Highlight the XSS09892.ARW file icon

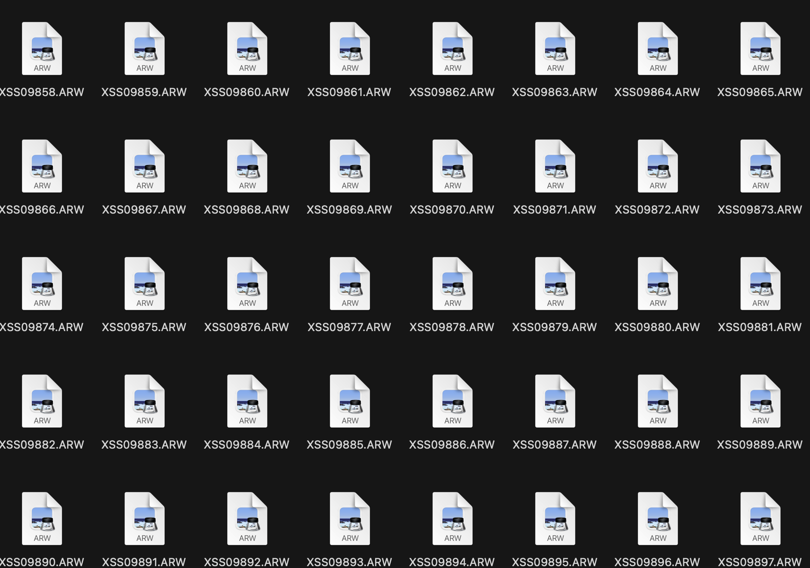[x=247, y=519]
